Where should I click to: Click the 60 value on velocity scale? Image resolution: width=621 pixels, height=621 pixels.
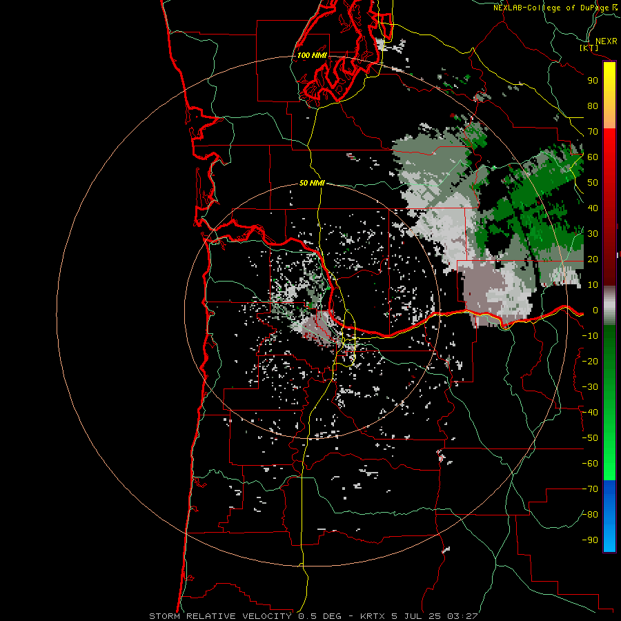click(x=593, y=157)
